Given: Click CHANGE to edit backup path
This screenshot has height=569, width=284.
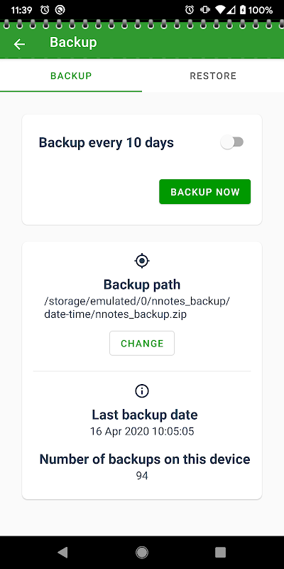Looking at the screenshot, I should click(142, 344).
